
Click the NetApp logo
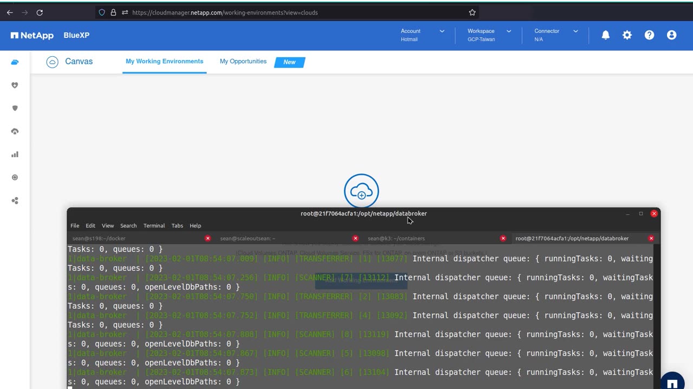click(x=32, y=36)
